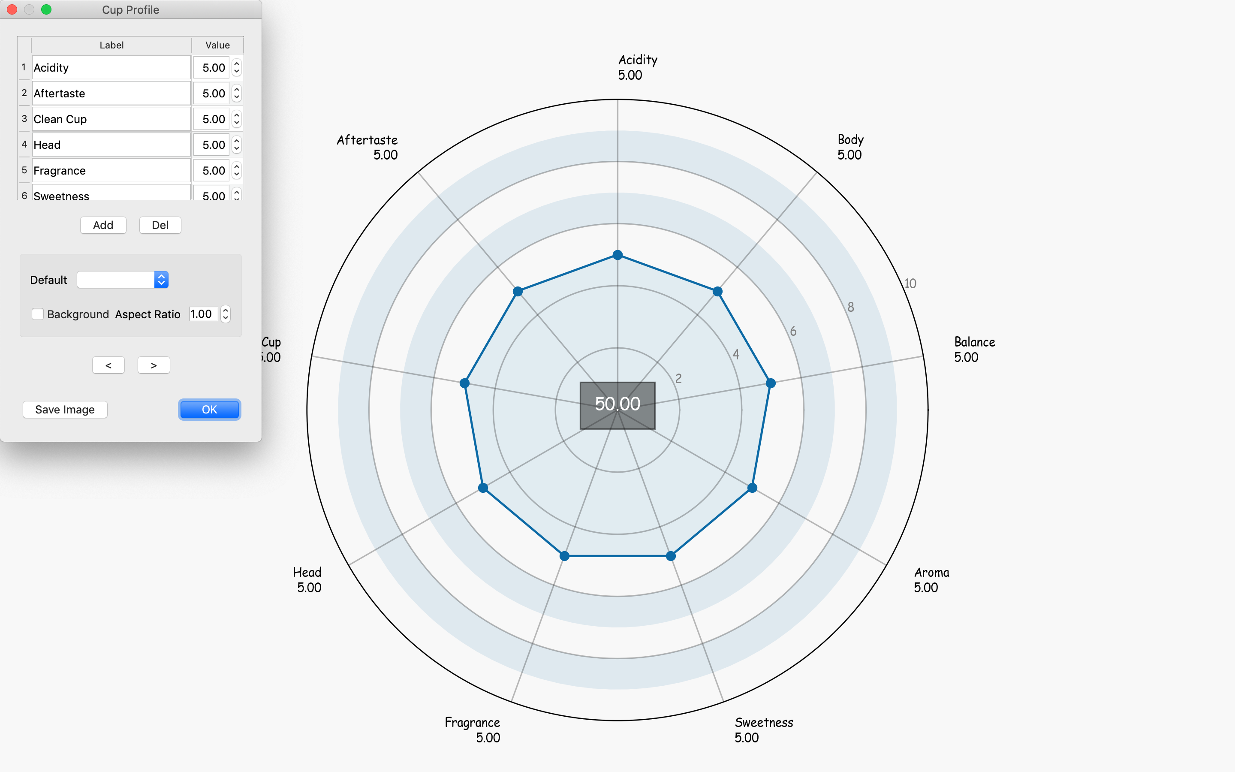The height and width of the screenshot is (772, 1235).
Task: Select the Fragrance label input field
Action: point(111,170)
